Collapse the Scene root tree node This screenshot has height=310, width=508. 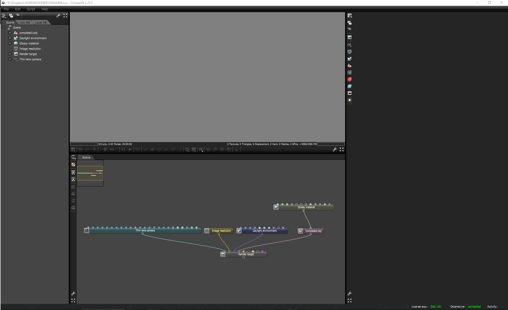(3, 28)
